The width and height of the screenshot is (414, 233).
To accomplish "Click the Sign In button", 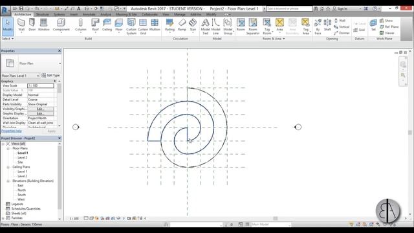I will (340, 8).
